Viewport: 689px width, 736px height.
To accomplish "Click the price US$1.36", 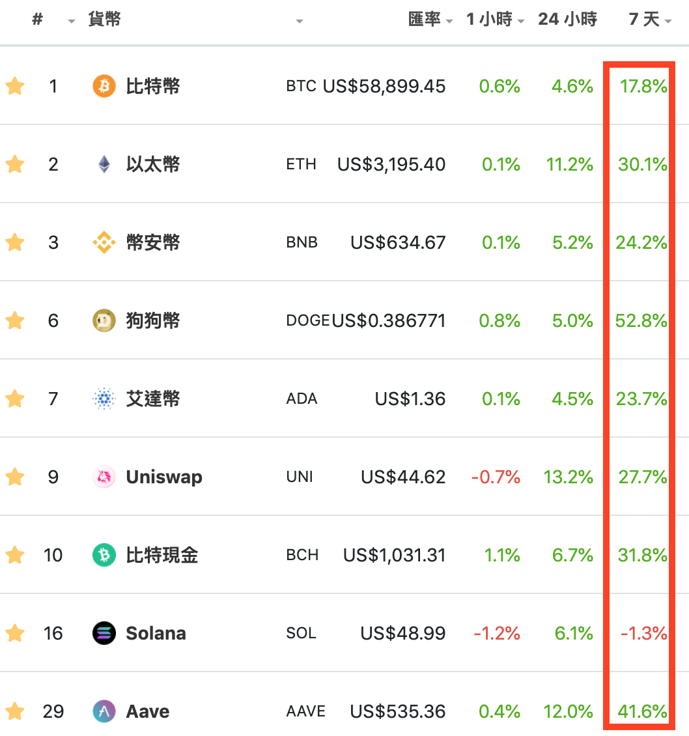I will pyautogui.click(x=410, y=399).
